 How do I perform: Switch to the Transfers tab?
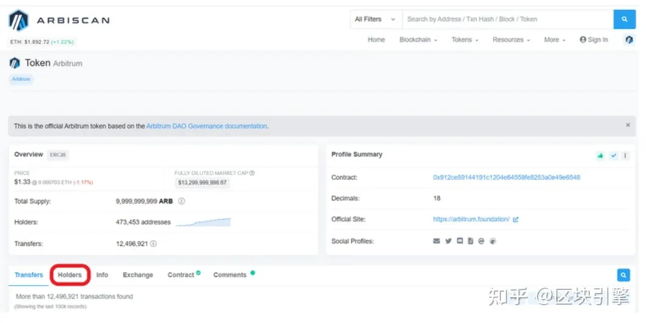[29, 275]
